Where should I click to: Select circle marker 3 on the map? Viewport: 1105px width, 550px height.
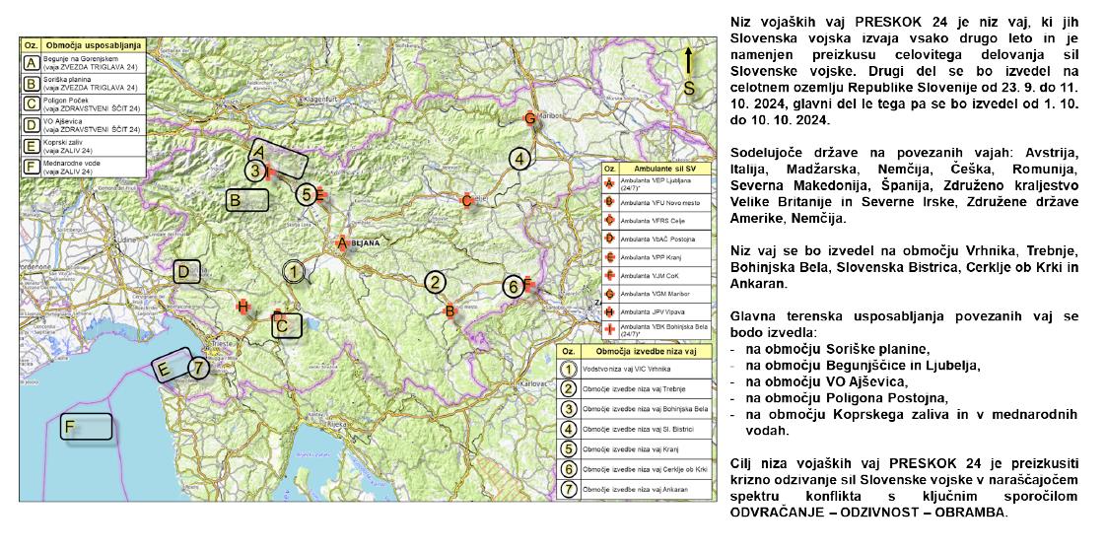coord(256,171)
